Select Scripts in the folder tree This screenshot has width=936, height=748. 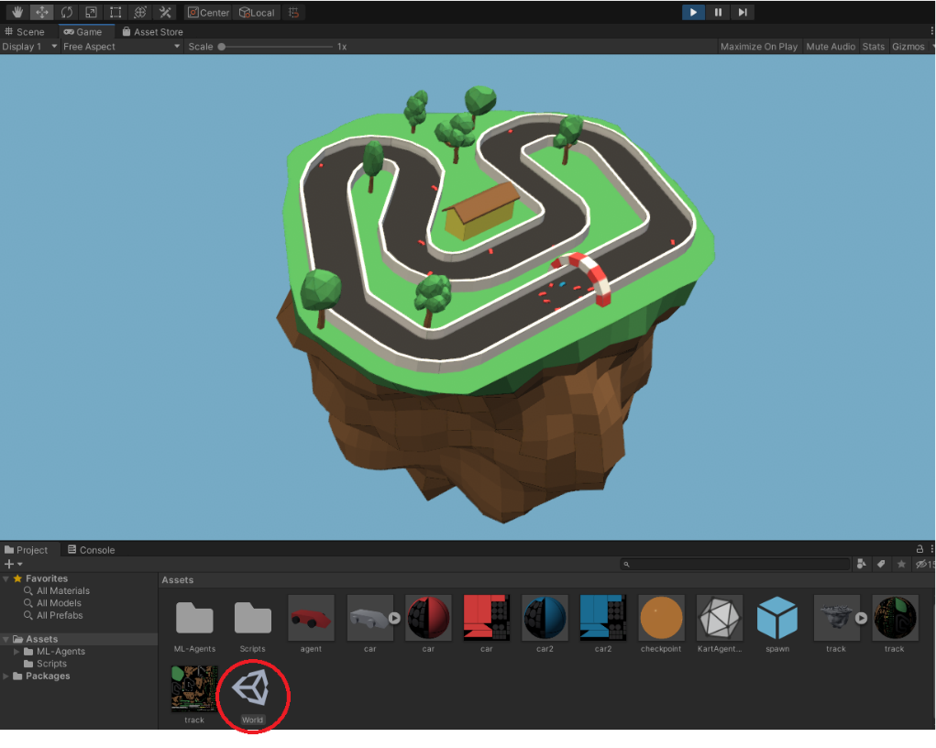point(45,664)
